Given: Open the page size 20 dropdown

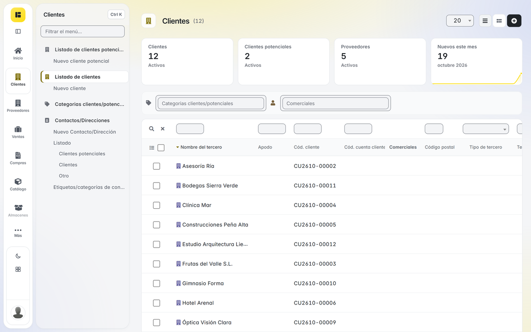Looking at the screenshot, I should click(x=460, y=21).
